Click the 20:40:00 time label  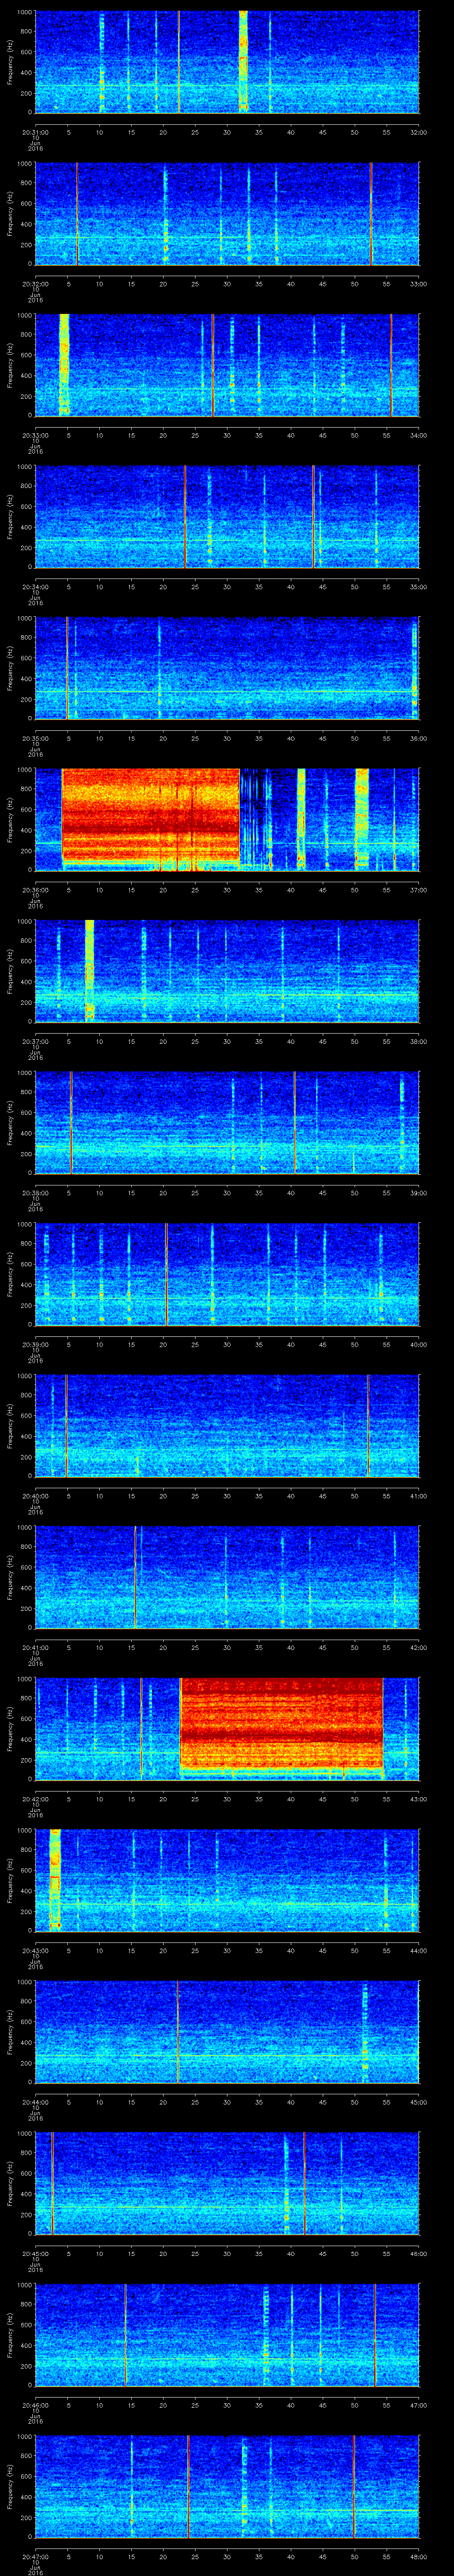35,1495
